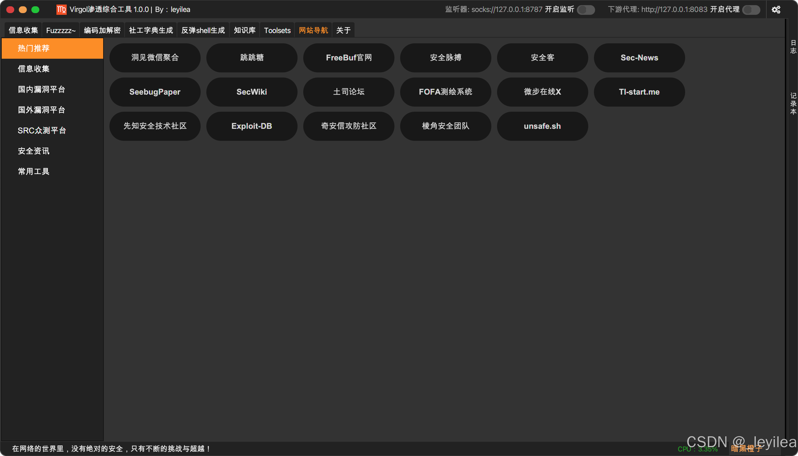Open the Toolsets tab
The image size is (798, 456).
(277, 30)
